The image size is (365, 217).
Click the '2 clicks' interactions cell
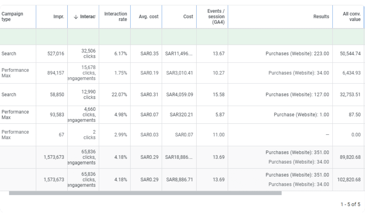(x=89, y=135)
